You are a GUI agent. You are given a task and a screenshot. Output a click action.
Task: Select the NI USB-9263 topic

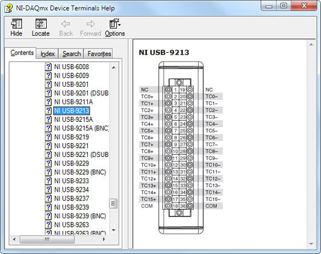[x=71, y=225]
